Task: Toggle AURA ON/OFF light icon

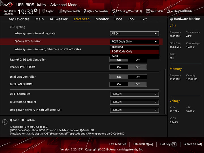Action: tap(169, 11)
